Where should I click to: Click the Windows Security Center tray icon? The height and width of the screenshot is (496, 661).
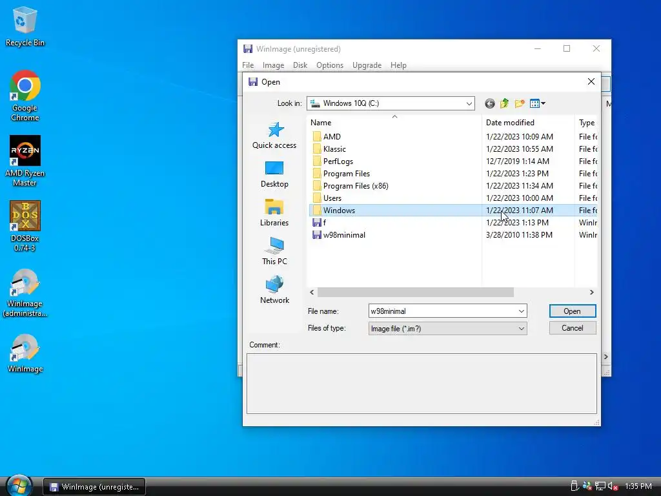pos(587,486)
